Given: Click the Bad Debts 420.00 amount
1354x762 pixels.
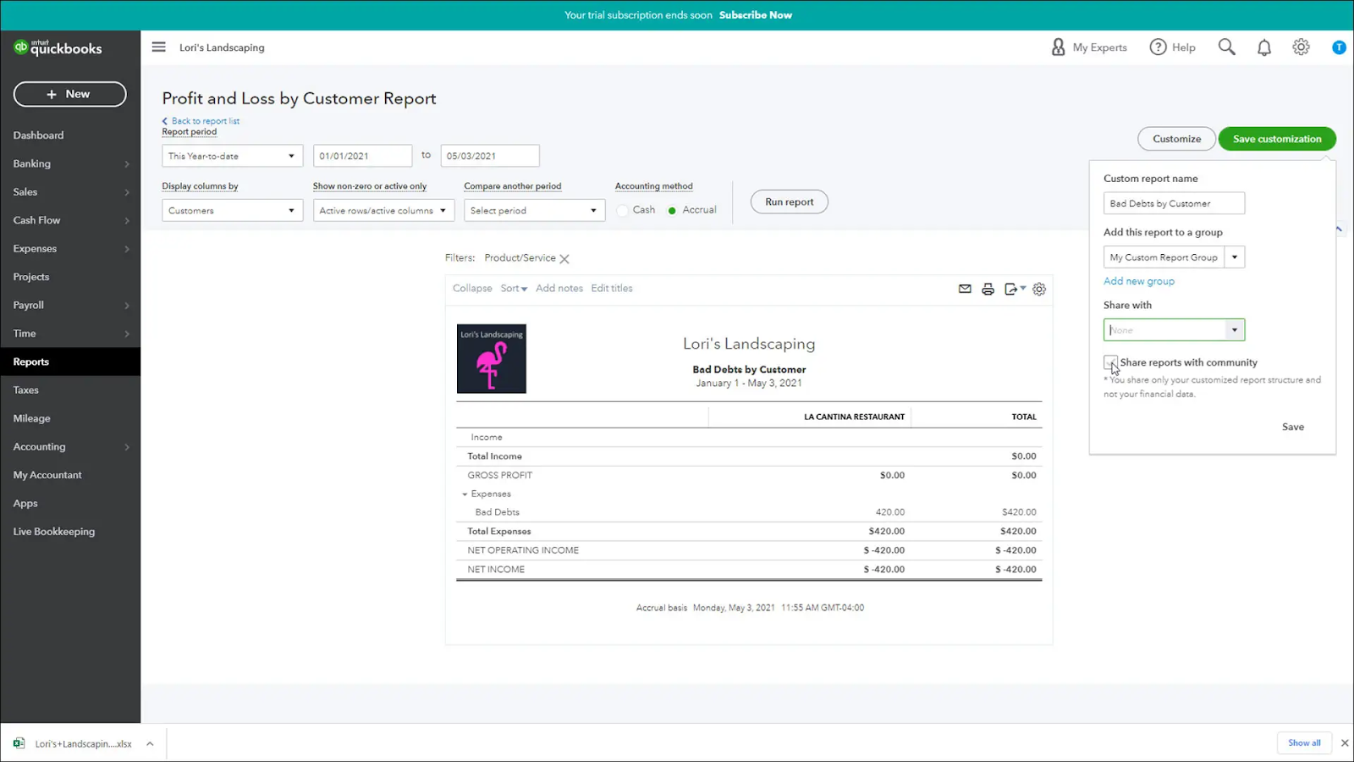Looking at the screenshot, I should tap(890, 512).
